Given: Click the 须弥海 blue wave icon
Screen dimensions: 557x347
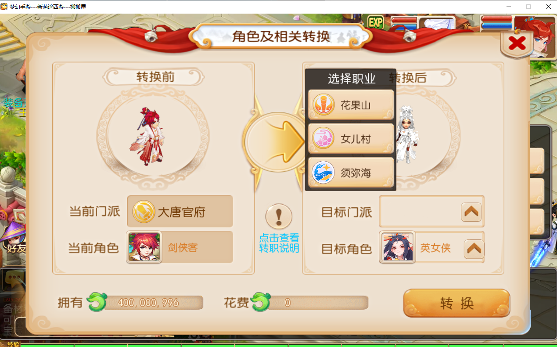Looking at the screenshot, I should point(323,173).
